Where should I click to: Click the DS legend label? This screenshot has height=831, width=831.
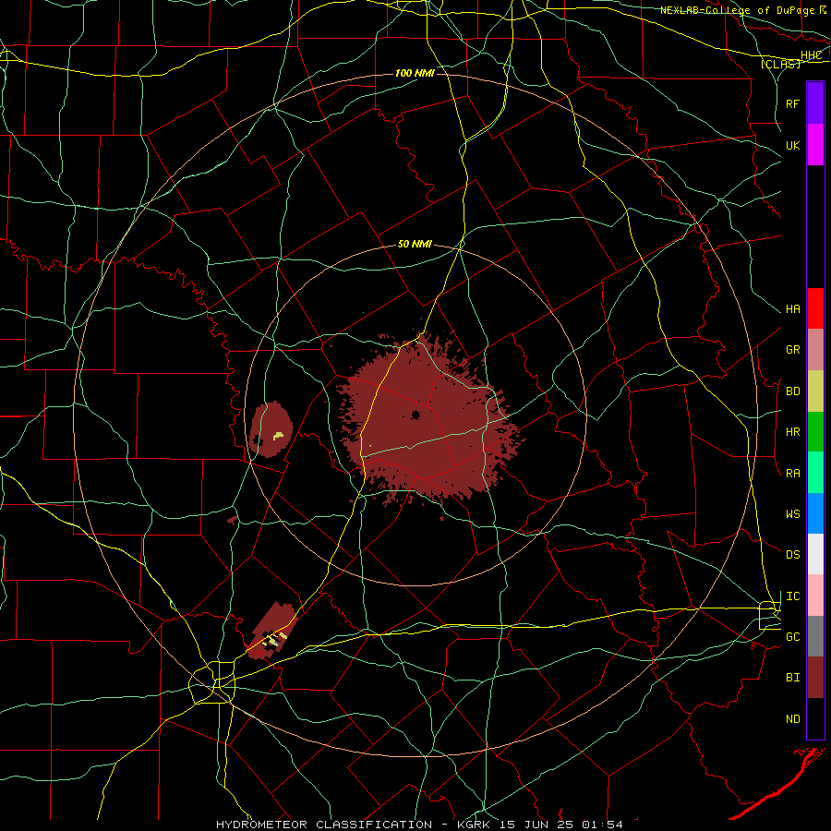(x=793, y=554)
